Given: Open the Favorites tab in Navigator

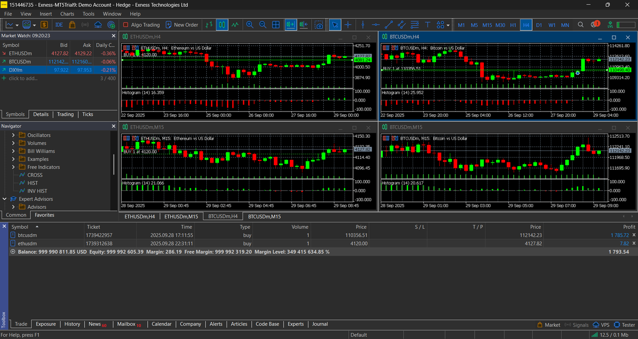Looking at the screenshot, I should tap(45, 215).
